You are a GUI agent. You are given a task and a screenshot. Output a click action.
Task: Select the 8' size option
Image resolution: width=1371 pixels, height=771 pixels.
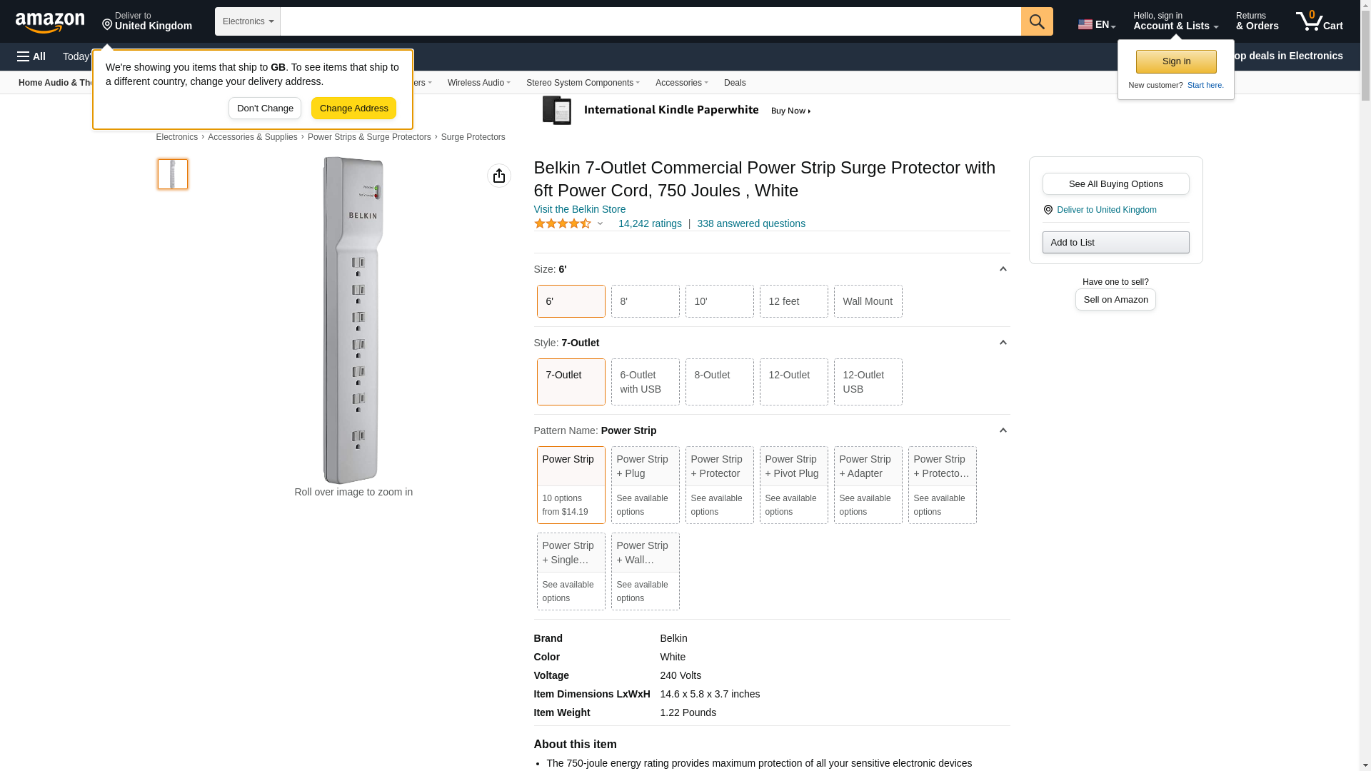[x=645, y=301]
